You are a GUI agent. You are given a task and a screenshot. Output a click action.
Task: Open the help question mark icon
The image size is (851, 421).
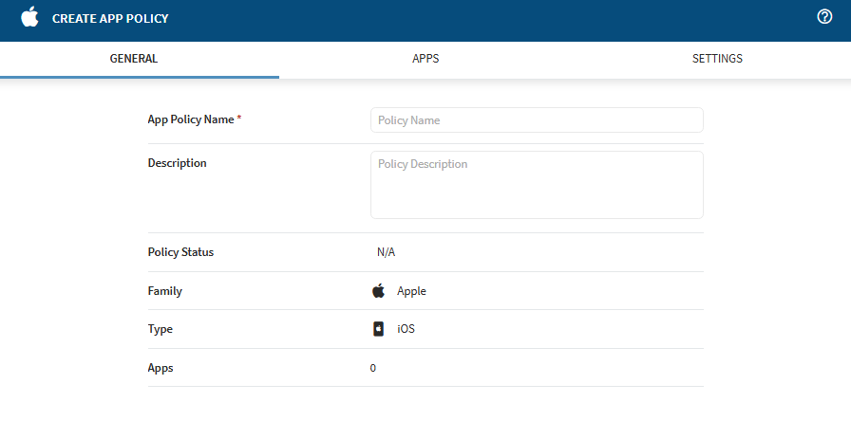click(824, 17)
